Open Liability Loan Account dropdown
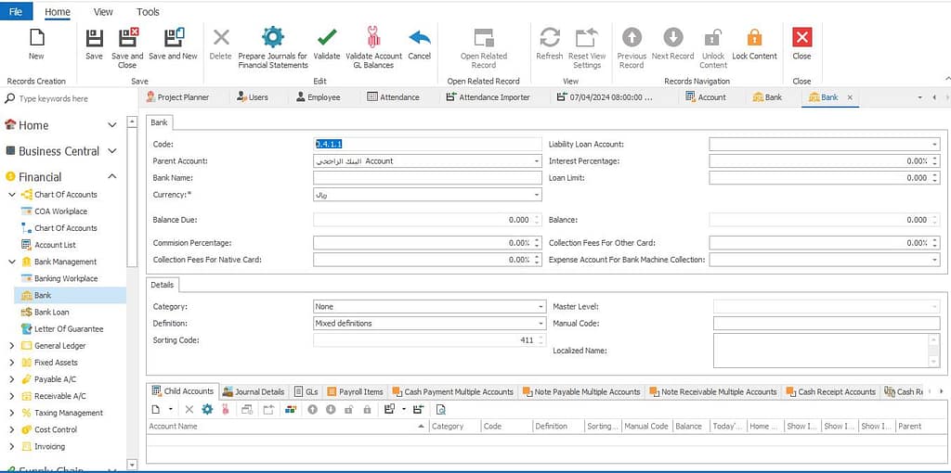951x473 pixels. coord(934,144)
